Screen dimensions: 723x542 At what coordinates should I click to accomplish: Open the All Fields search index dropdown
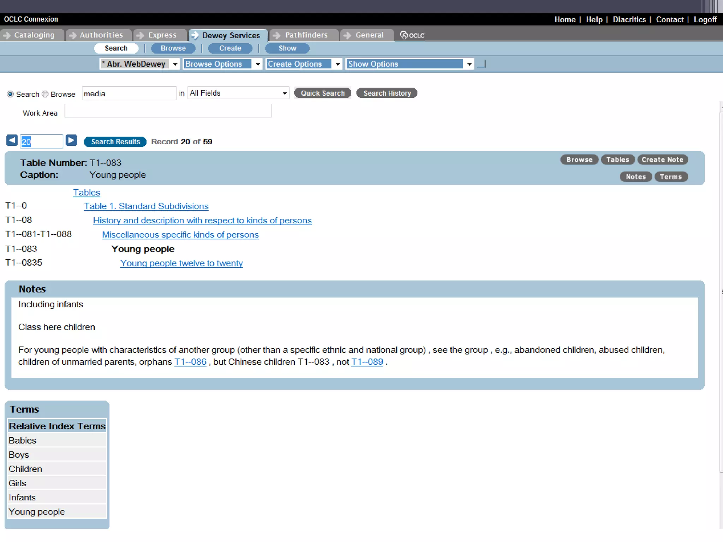(x=238, y=93)
